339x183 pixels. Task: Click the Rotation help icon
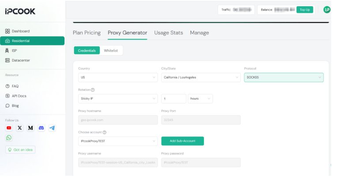tap(93, 90)
